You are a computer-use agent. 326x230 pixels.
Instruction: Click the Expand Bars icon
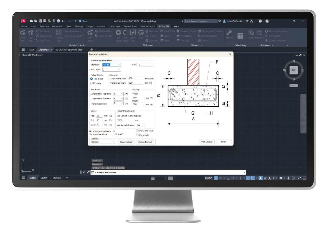pyautogui.click(x=59, y=33)
